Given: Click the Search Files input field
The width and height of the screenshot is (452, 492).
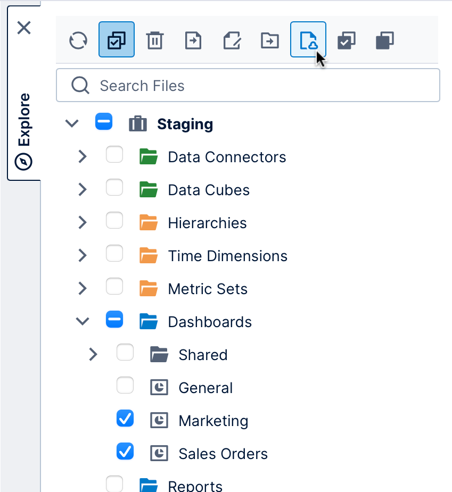Looking at the screenshot, I should [x=248, y=85].
